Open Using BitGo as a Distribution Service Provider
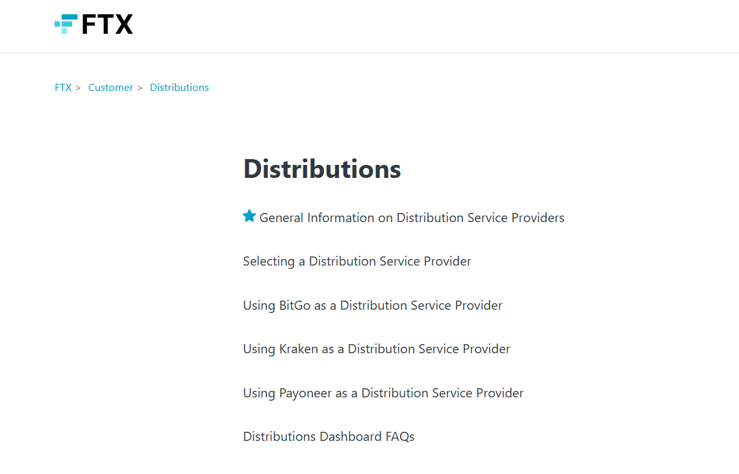Screen dimensions: 739x474 373,305
